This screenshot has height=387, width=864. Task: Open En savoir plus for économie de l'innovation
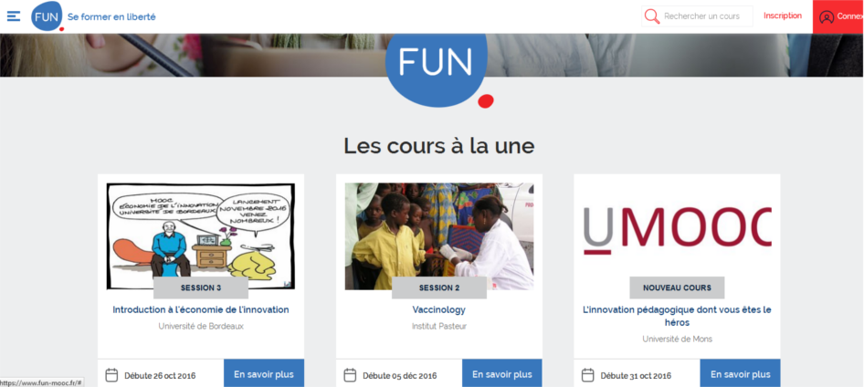[264, 374]
